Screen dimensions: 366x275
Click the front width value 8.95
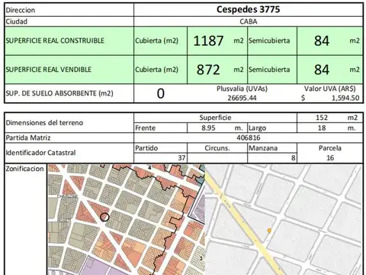coord(208,128)
